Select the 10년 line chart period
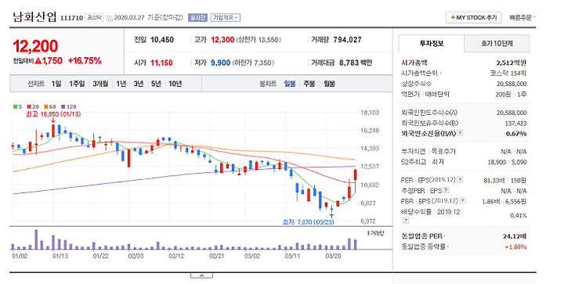Viewport: 564px width, 284px height. tap(175, 84)
